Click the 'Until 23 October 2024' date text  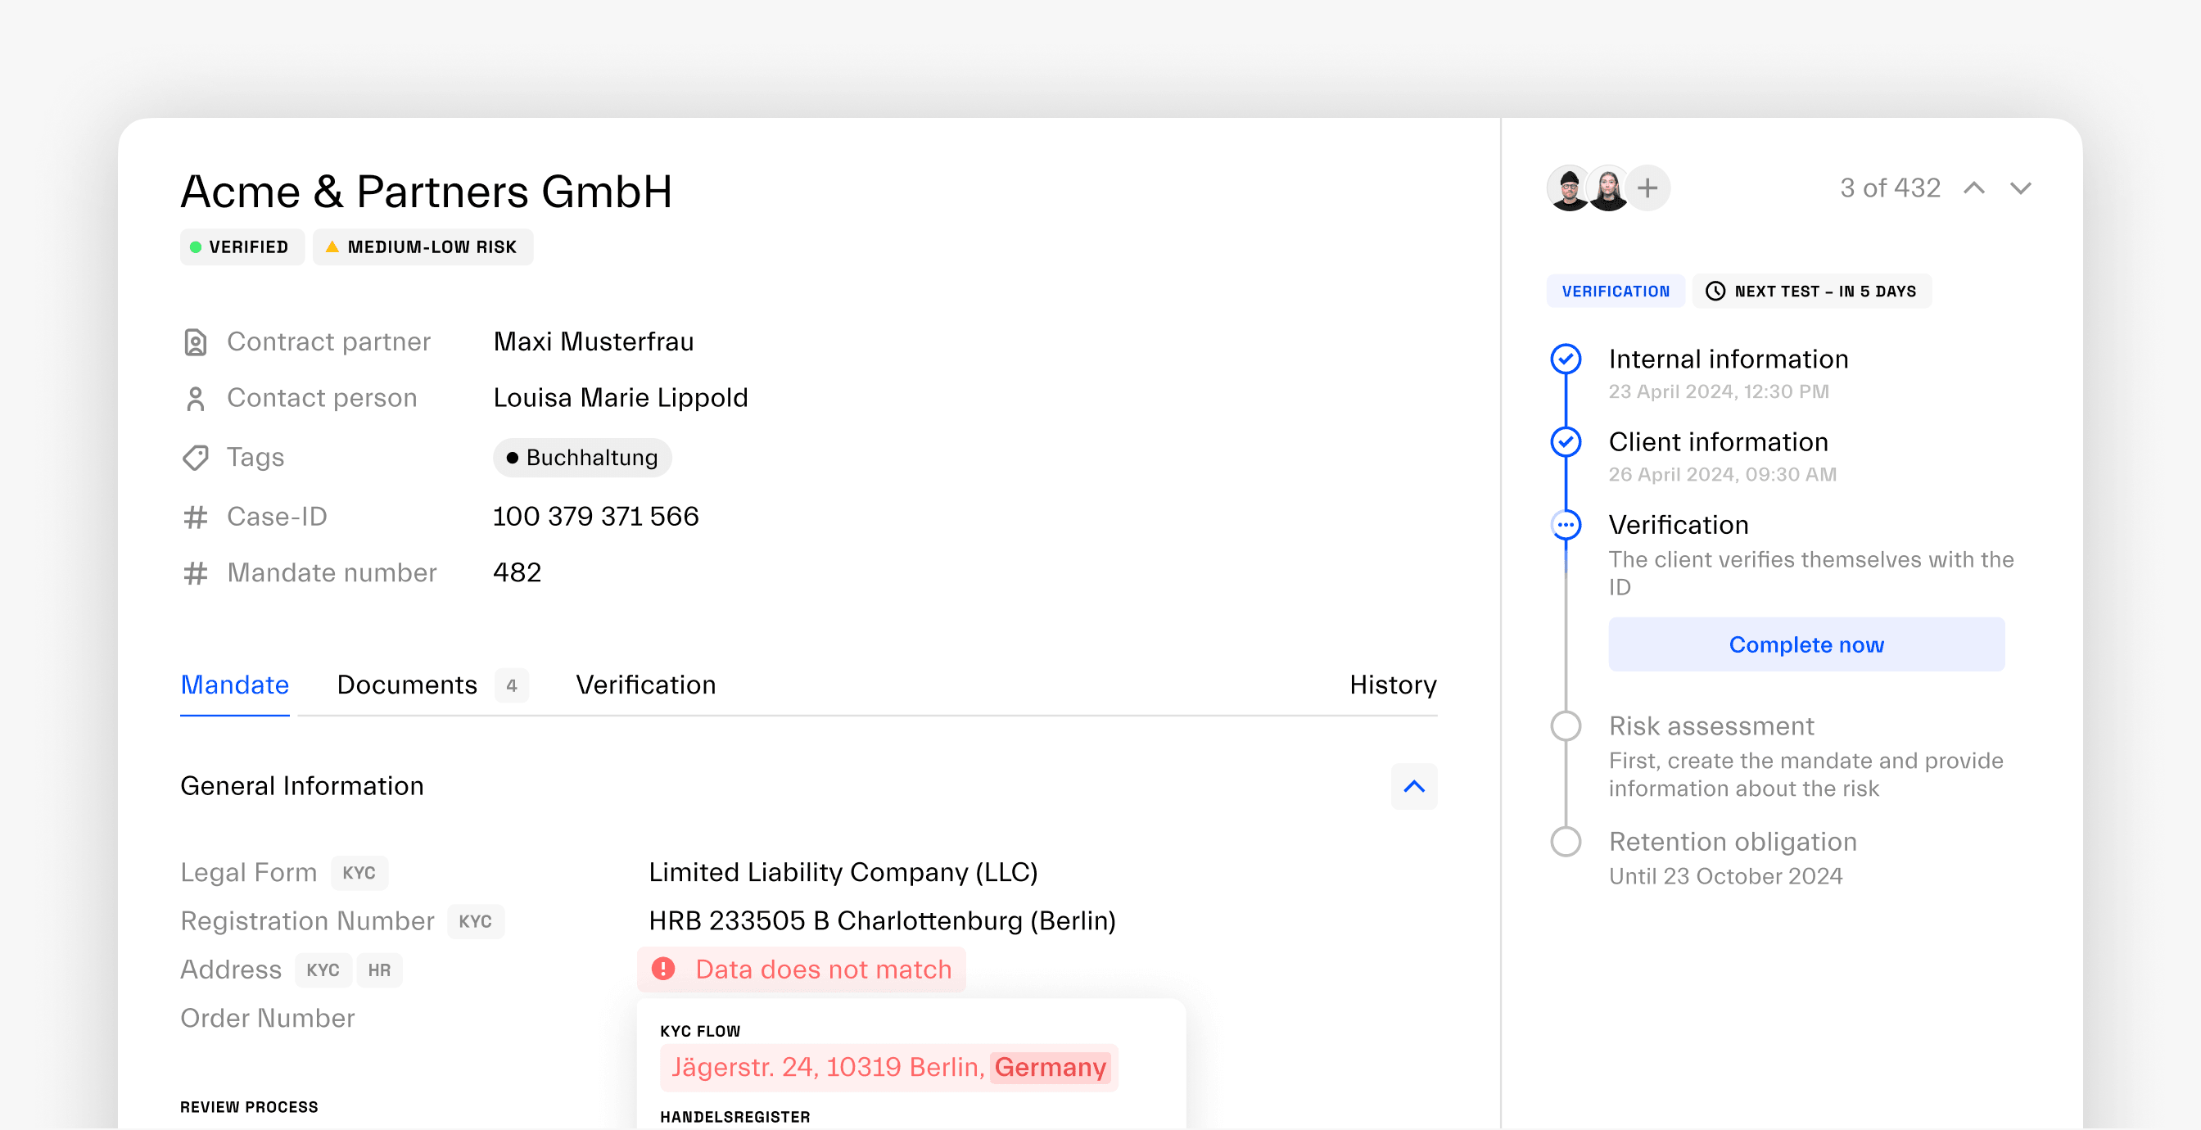pos(1725,876)
